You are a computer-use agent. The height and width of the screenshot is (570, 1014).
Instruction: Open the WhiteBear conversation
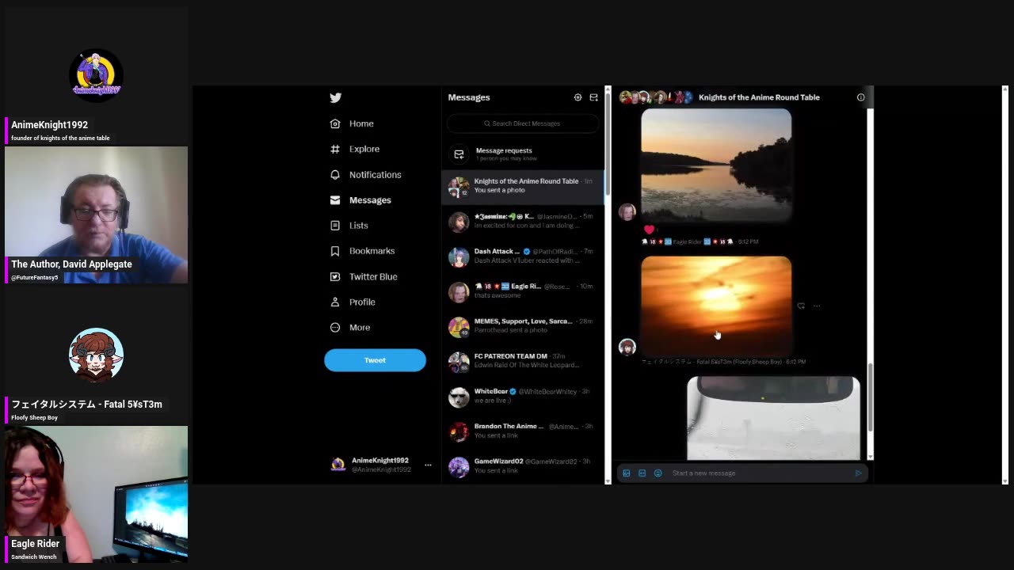pyautogui.click(x=523, y=396)
